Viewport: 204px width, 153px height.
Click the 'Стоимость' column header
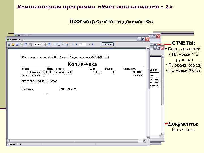(129, 69)
